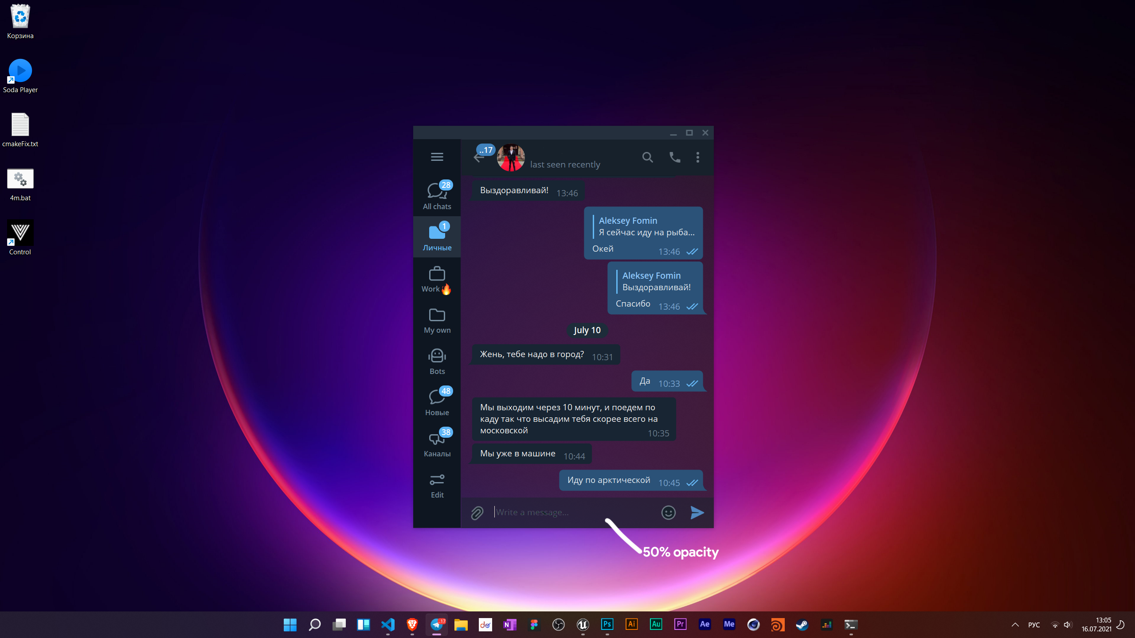The height and width of the screenshot is (638, 1135).
Task: Expand hidden system tray icons
Action: pyautogui.click(x=1015, y=624)
